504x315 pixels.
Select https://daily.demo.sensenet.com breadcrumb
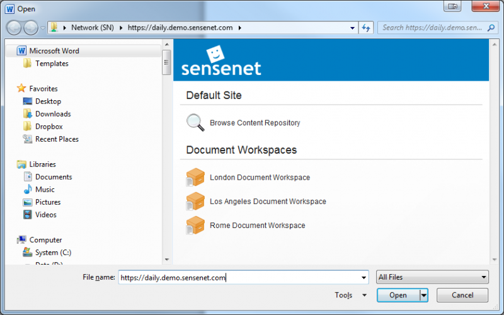tap(180, 28)
